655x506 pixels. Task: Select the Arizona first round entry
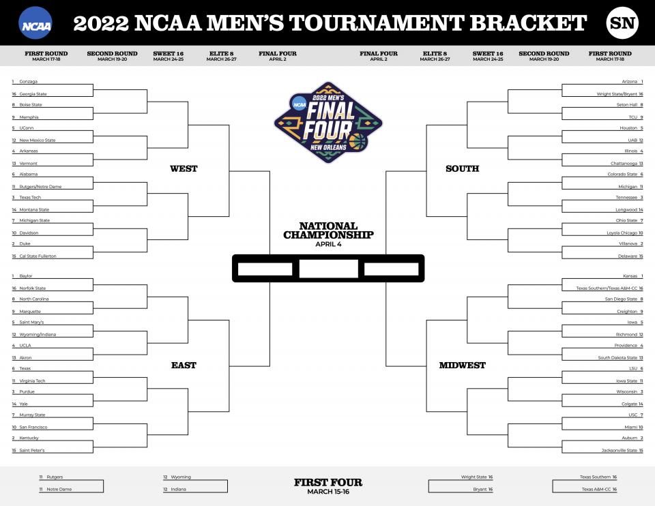(602, 81)
